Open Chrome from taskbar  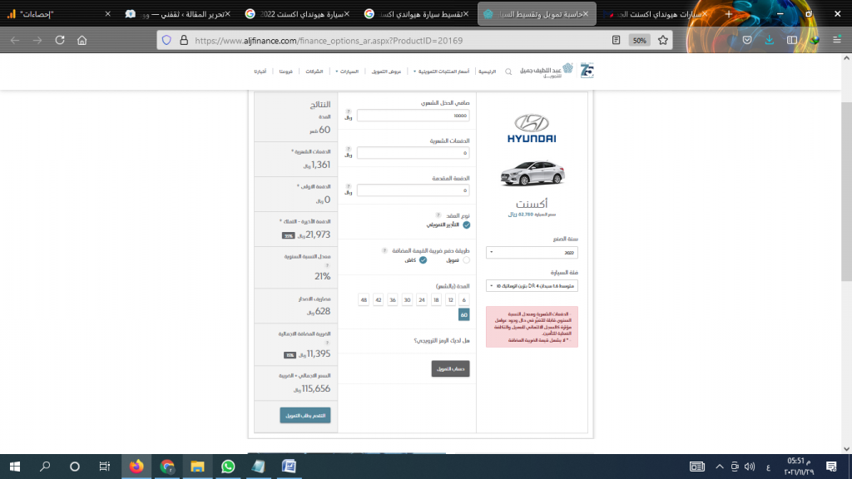point(166,467)
